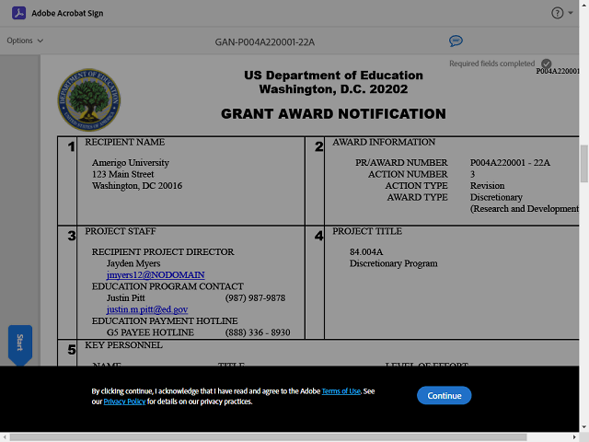589x442 pixels.
Task: Click the 'G5 PAYEE HOTLINE' text
Action: click(x=150, y=332)
